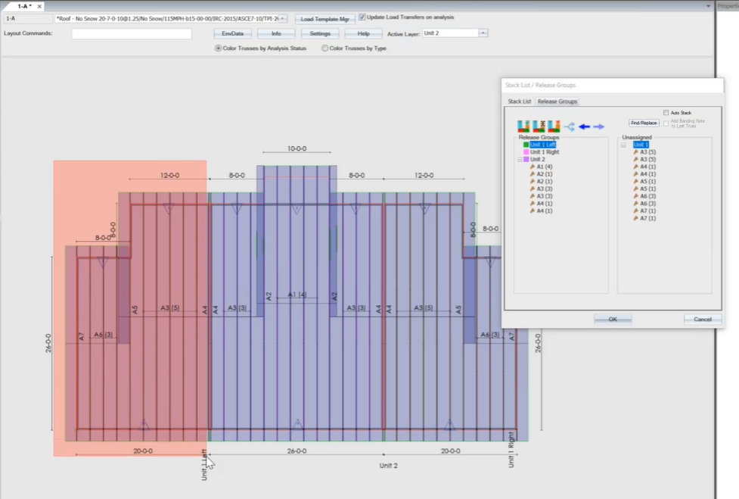Click the dark blue left arrow icon

(x=585, y=126)
